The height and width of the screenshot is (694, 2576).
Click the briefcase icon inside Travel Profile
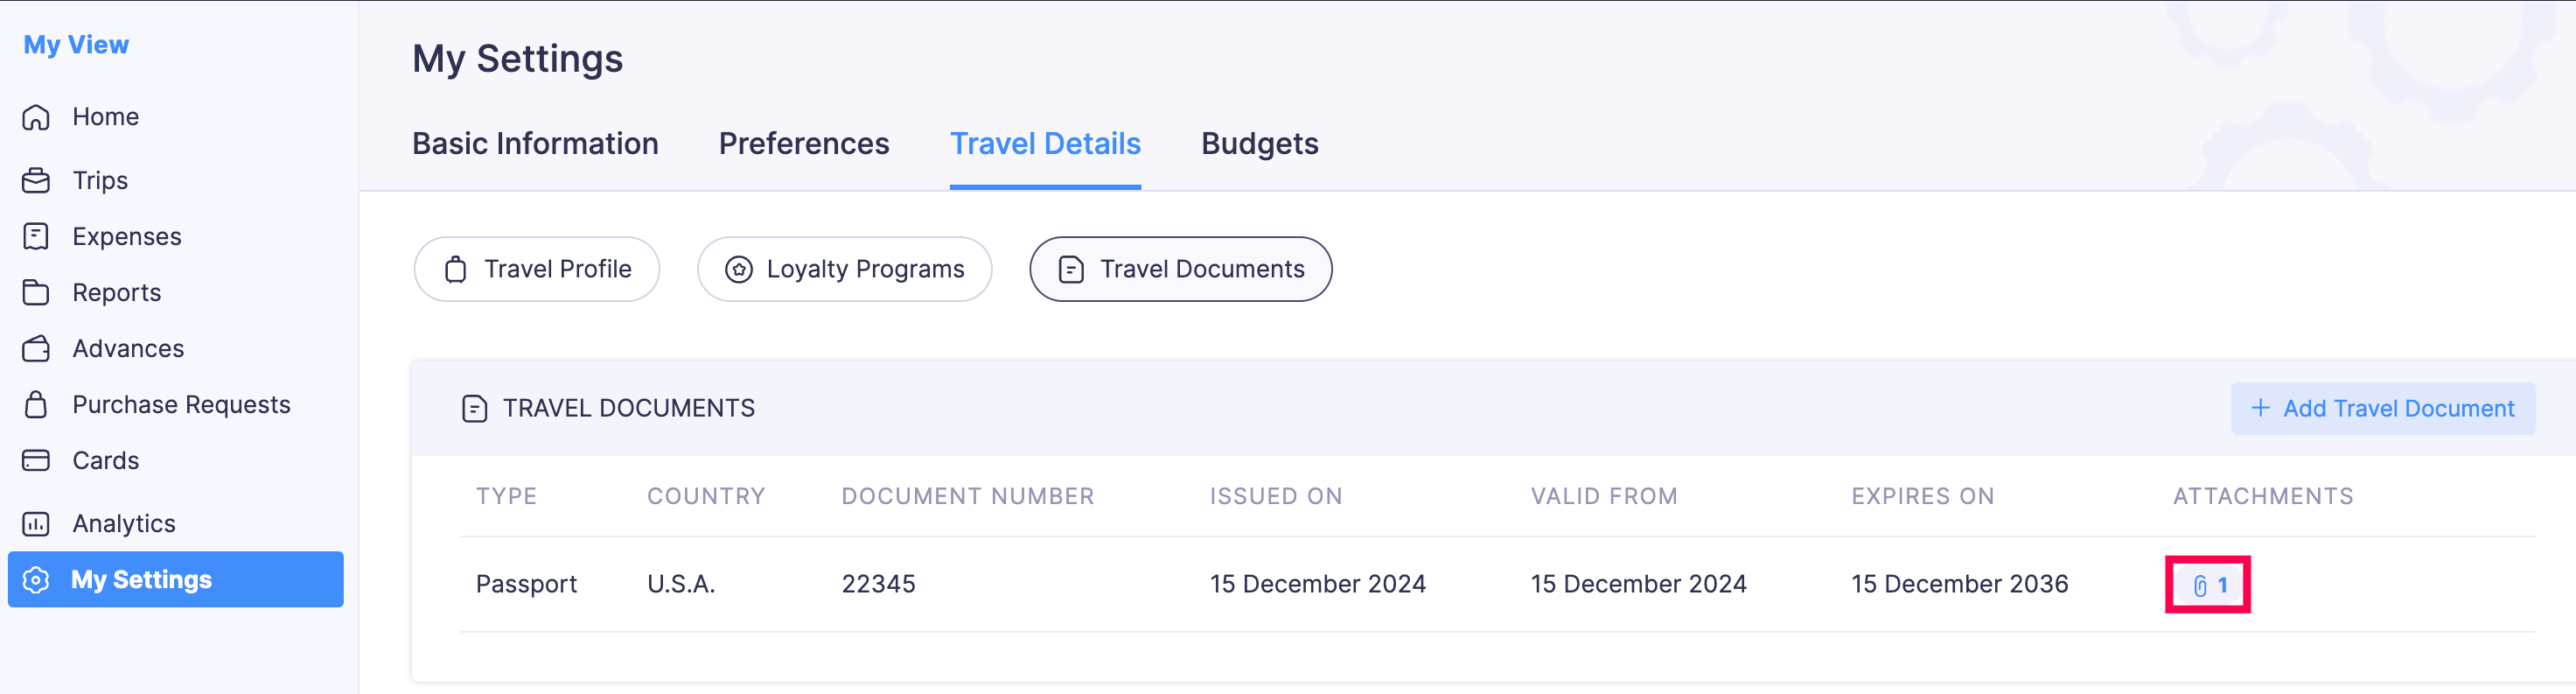(x=456, y=268)
